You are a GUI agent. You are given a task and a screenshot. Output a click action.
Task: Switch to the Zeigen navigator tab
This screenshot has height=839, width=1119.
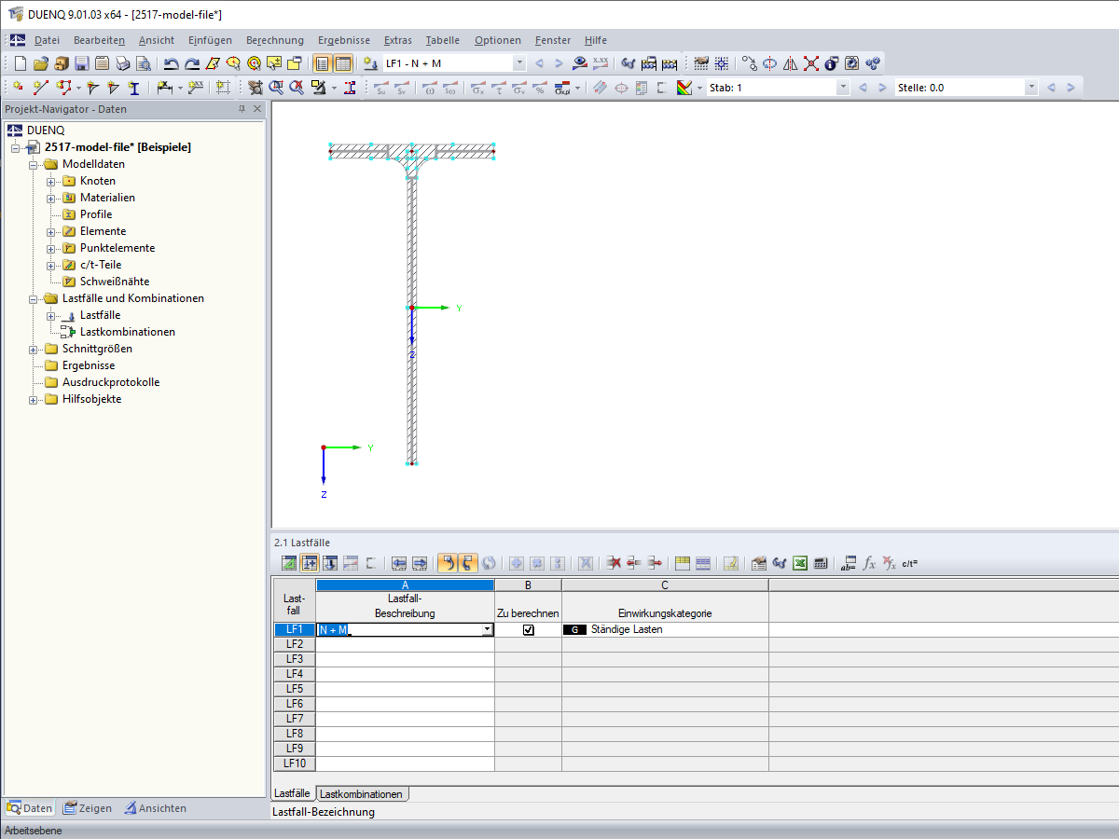pyautogui.click(x=87, y=808)
